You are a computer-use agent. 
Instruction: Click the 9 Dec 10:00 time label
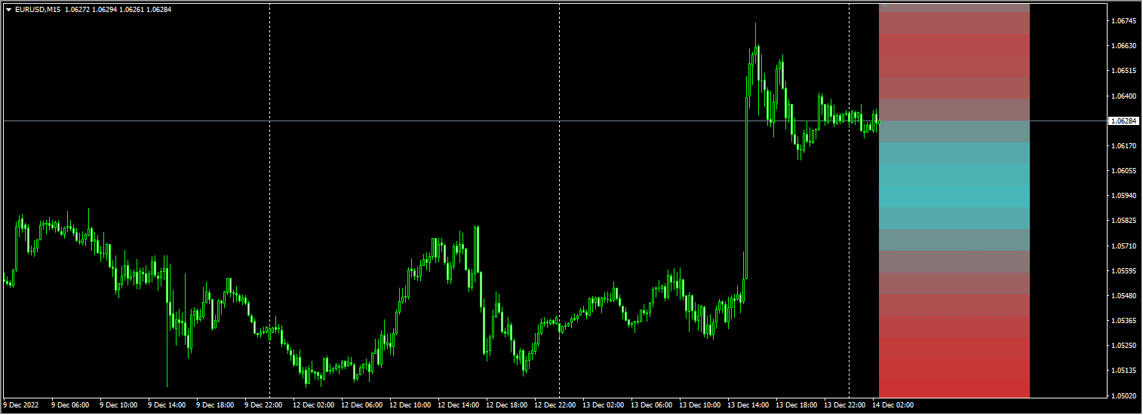coord(118,405)
